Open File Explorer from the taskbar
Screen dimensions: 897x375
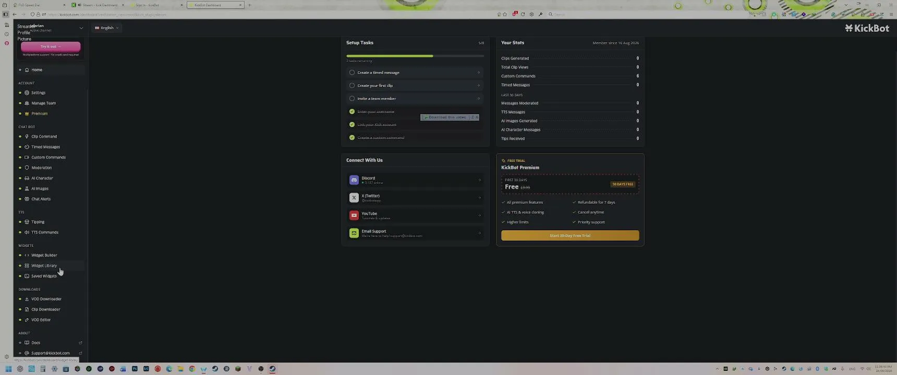coord(180,369)
